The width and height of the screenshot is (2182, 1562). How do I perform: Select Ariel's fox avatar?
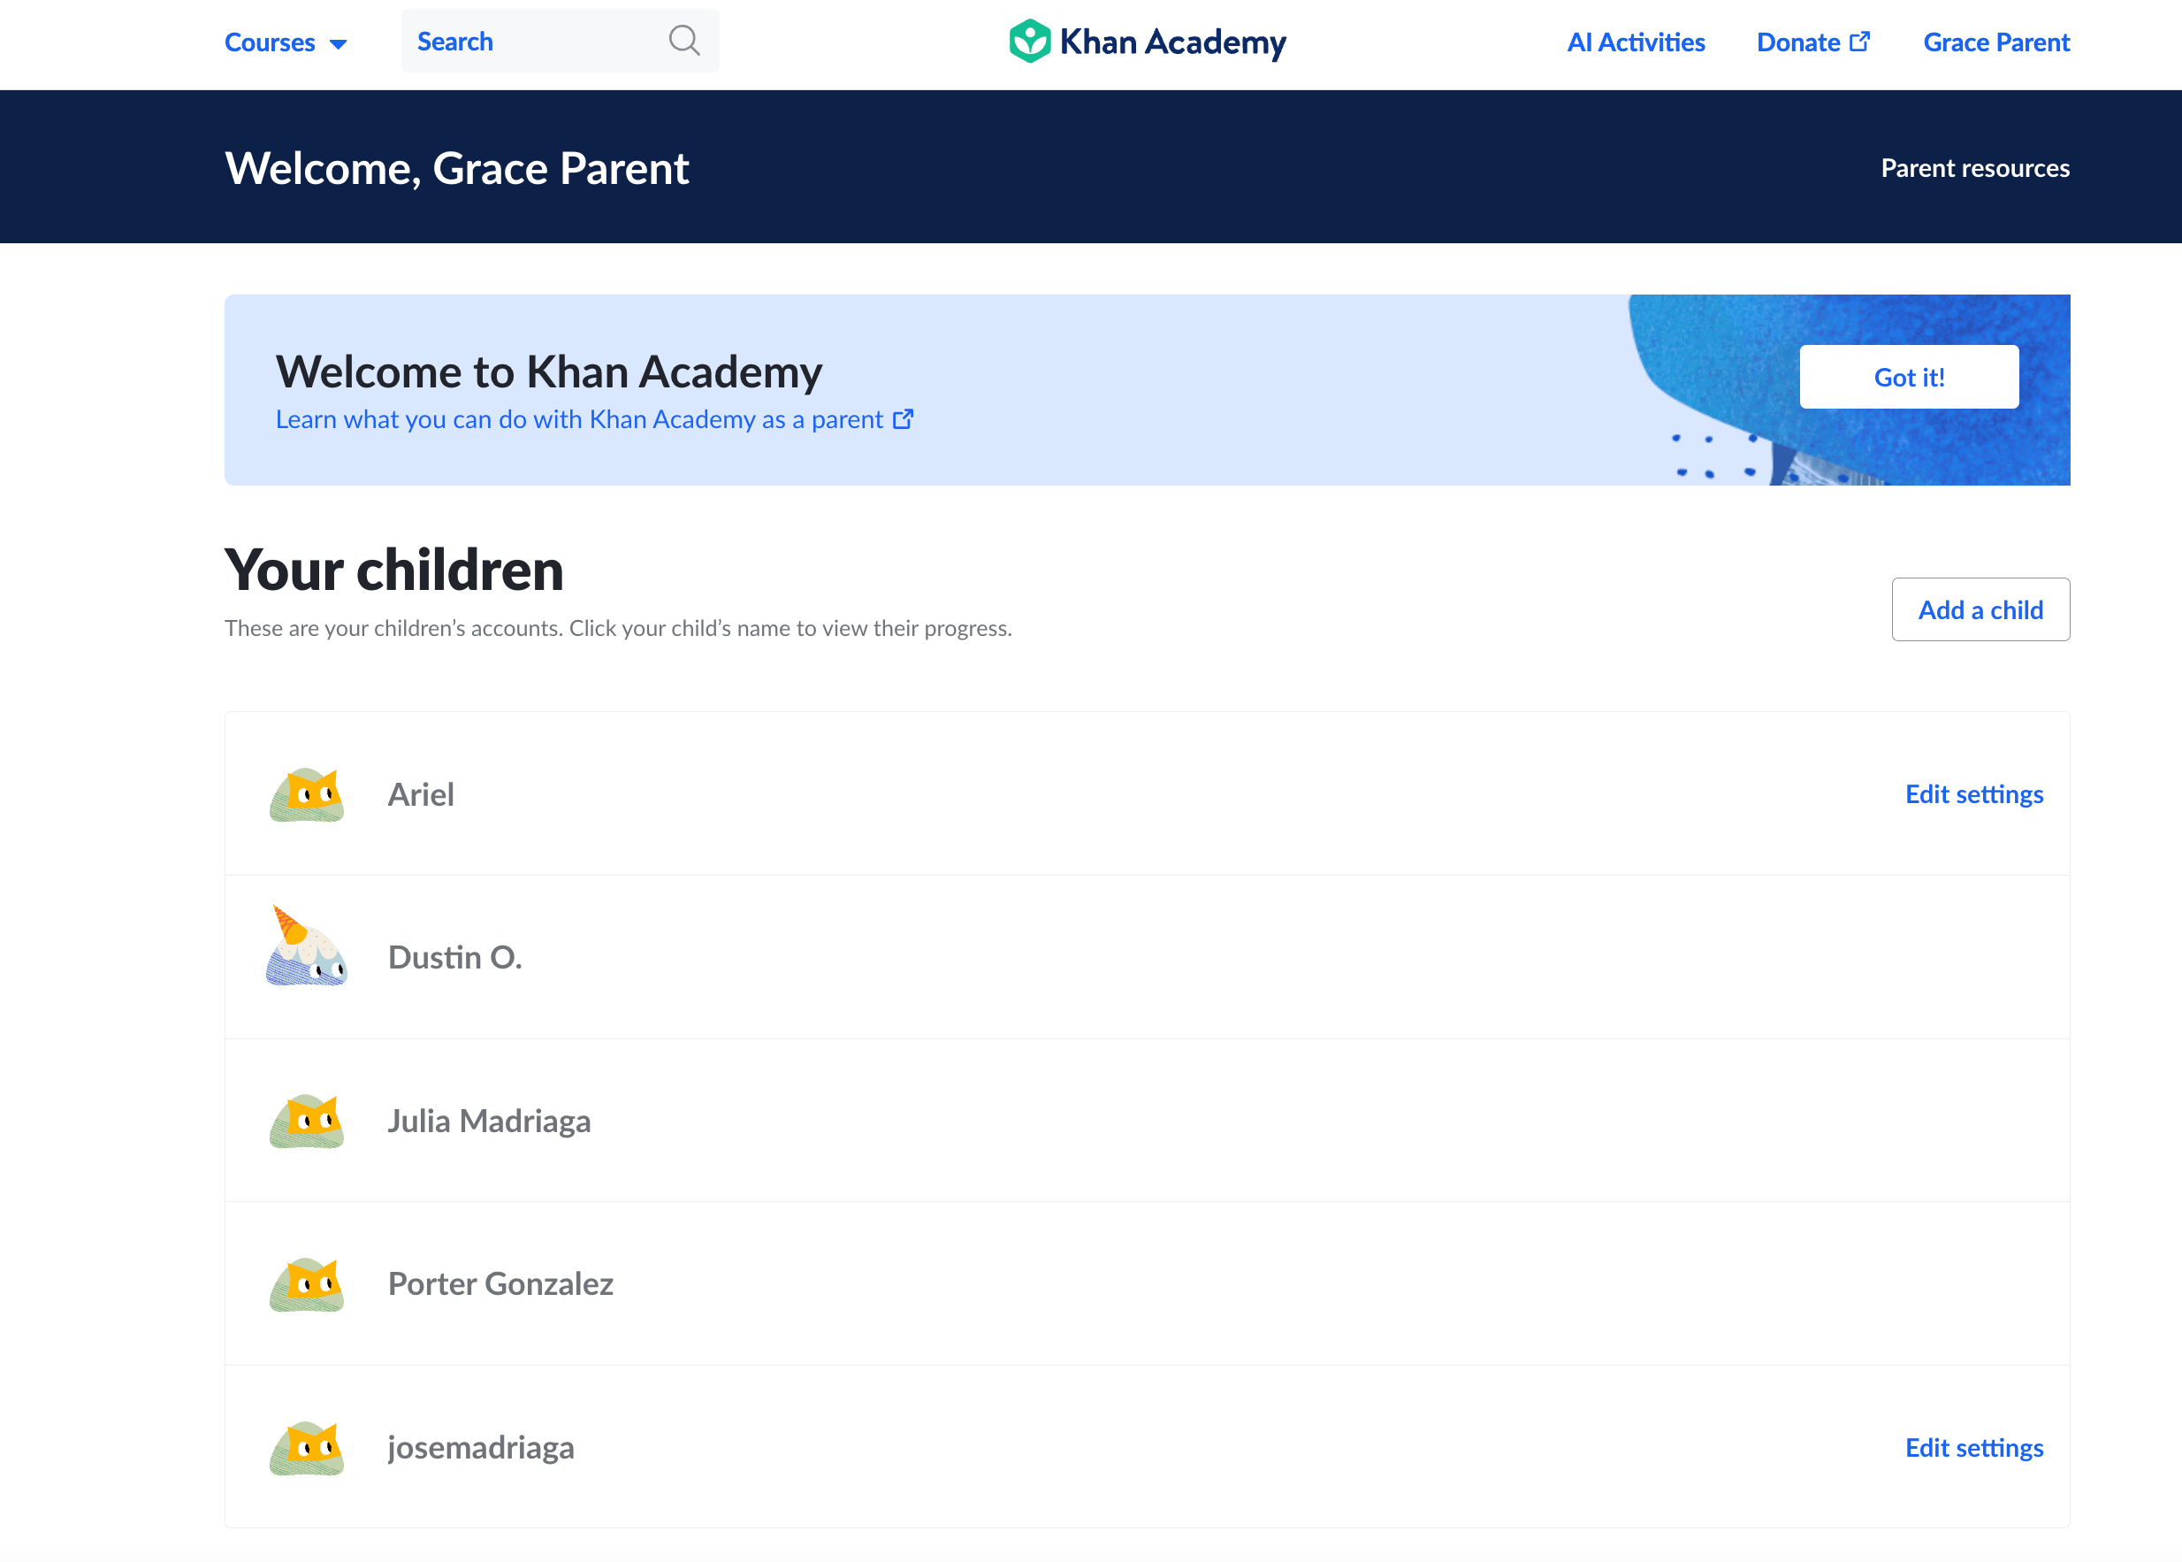pyautogui.click(x=306, y=793)
